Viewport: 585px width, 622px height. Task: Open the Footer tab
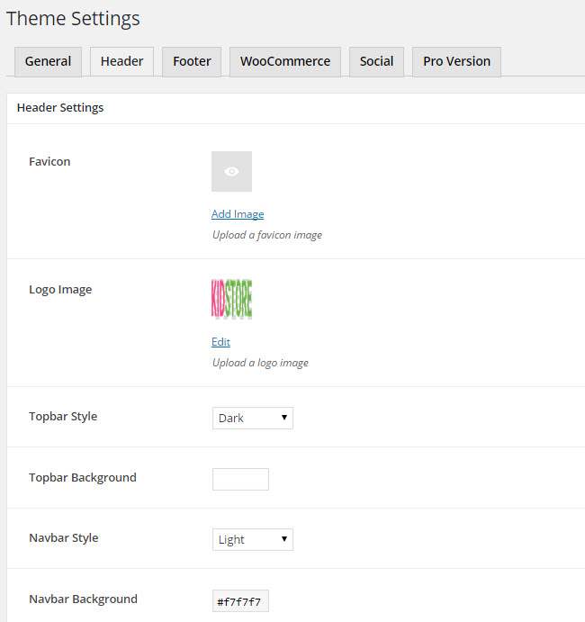pos(192,61)
